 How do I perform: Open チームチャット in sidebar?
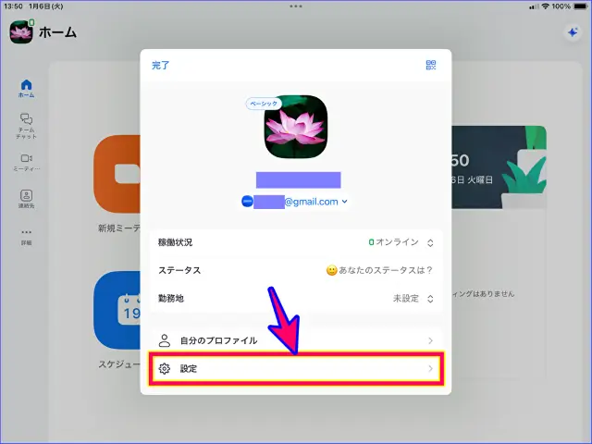(26, 126)
